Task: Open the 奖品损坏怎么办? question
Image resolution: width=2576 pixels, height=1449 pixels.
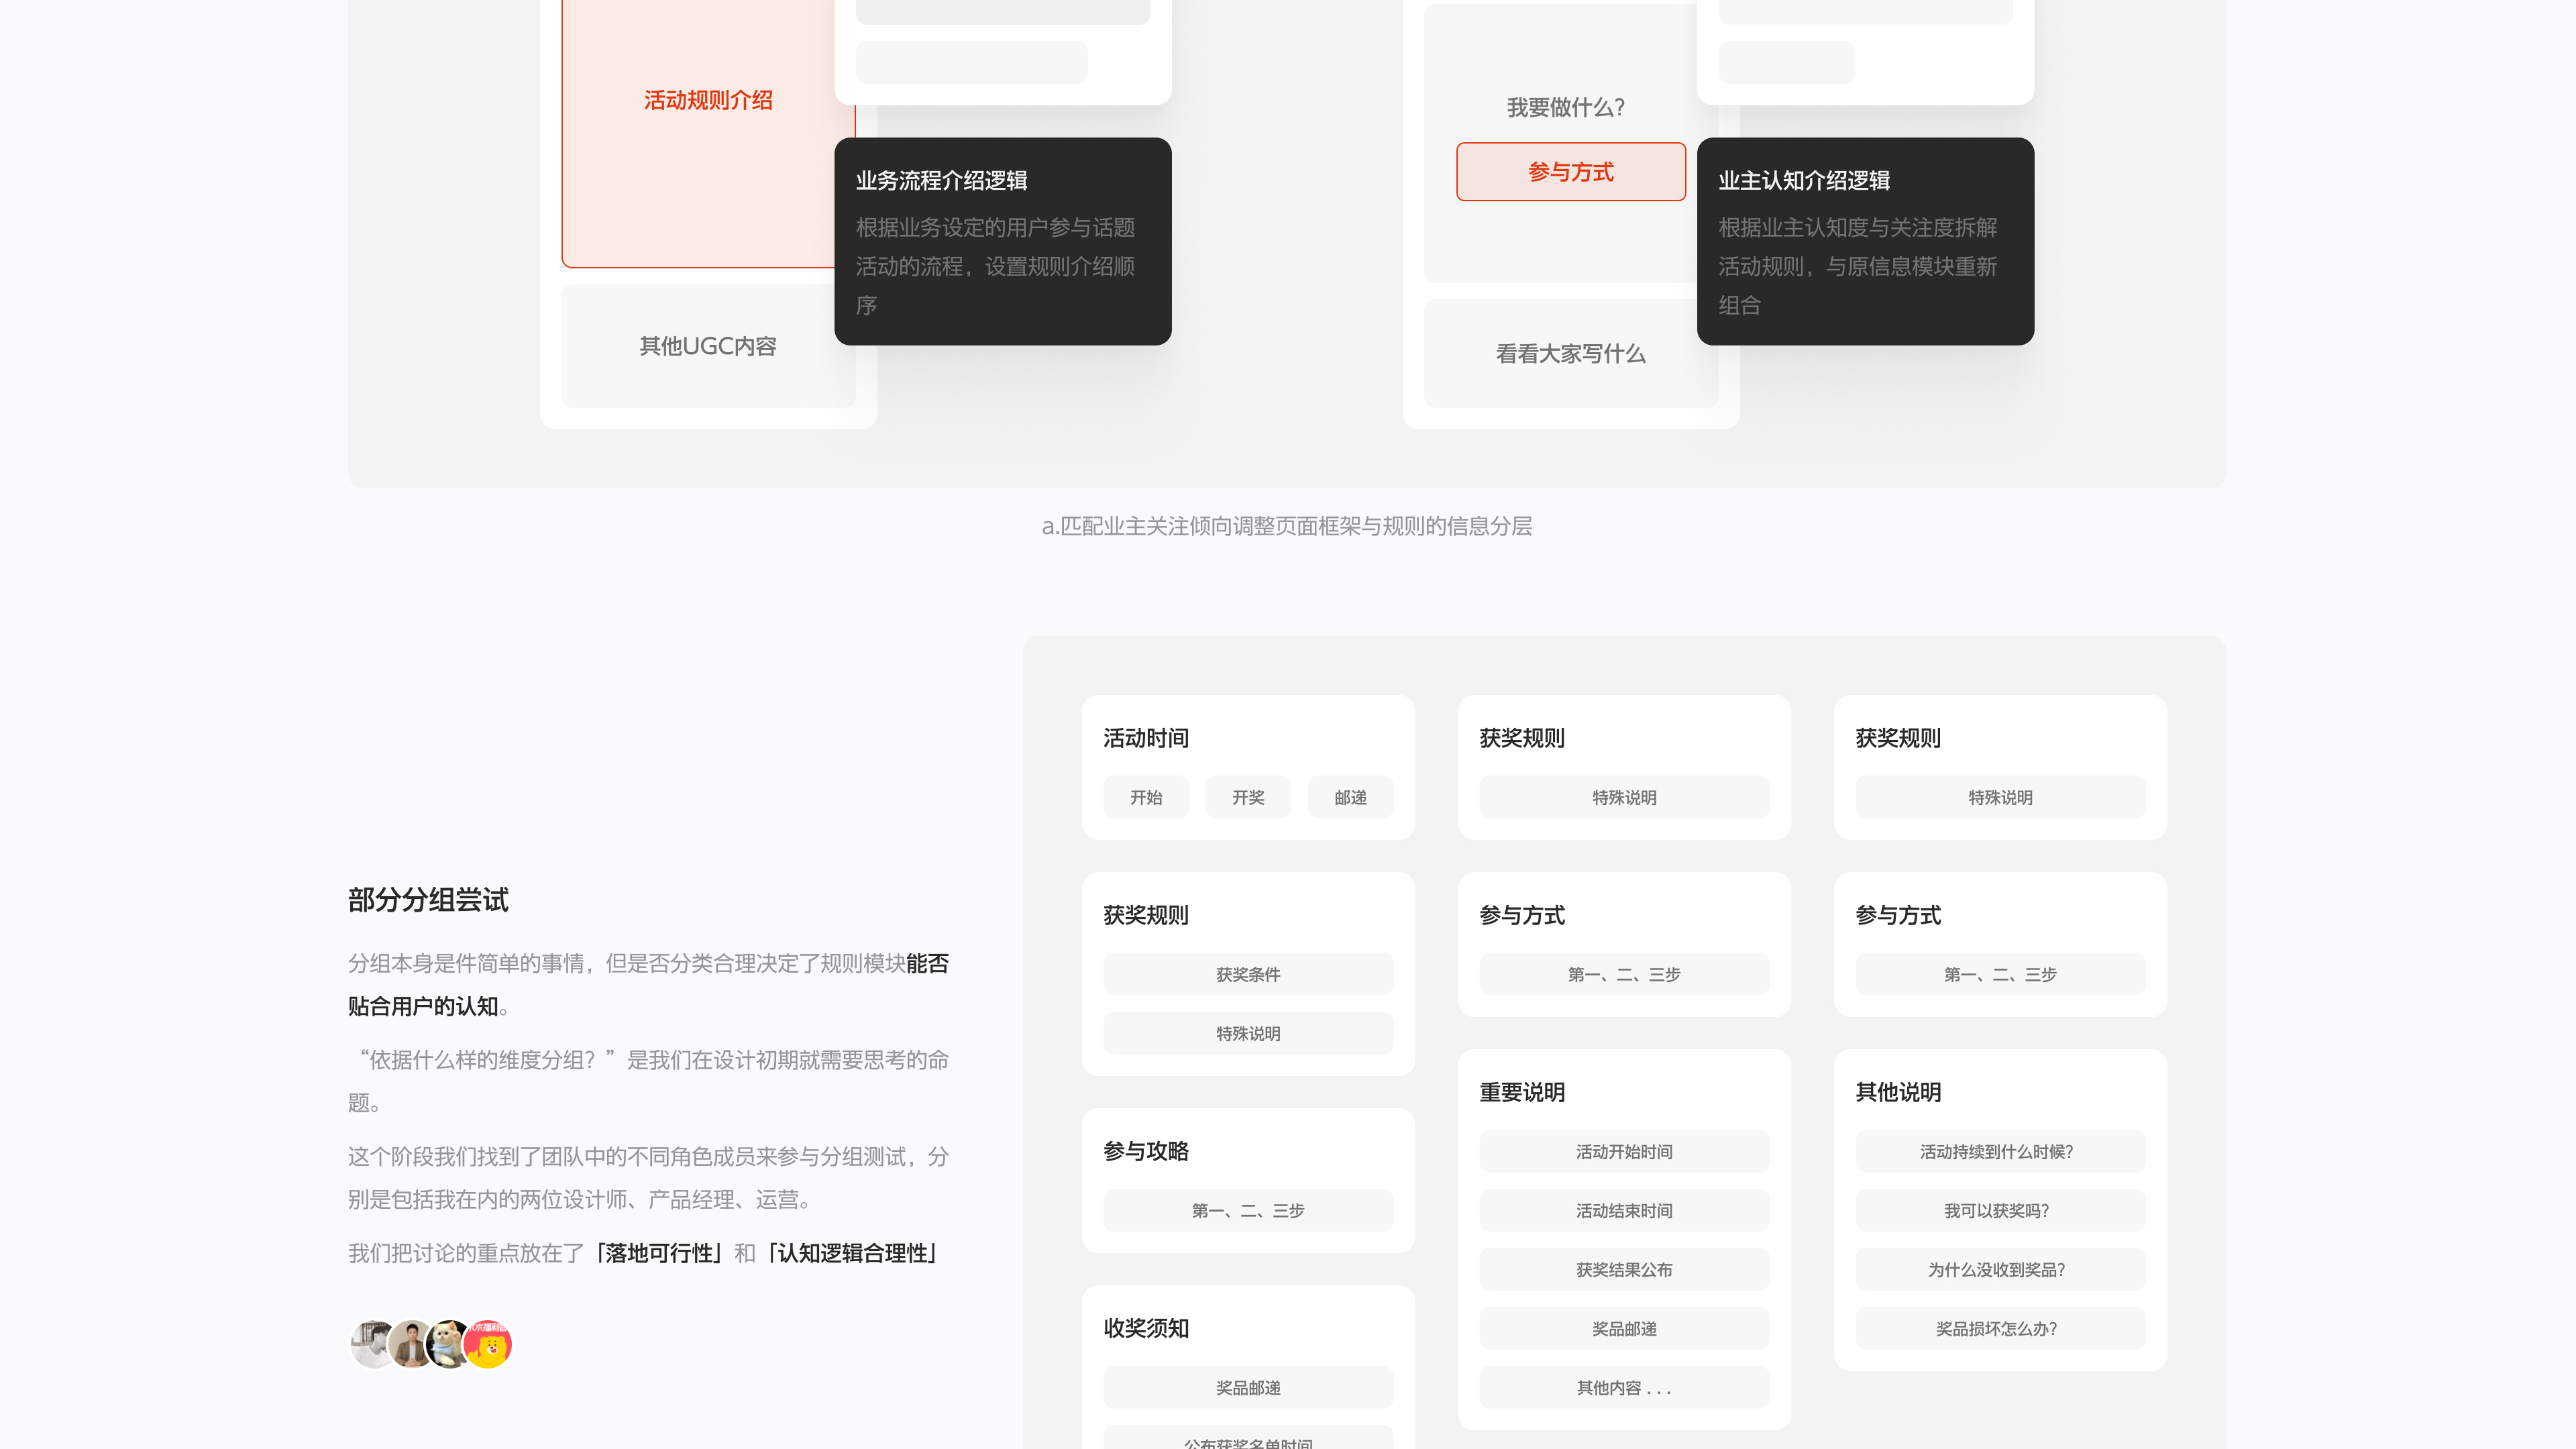Action: click(x=2000, y=1328)
